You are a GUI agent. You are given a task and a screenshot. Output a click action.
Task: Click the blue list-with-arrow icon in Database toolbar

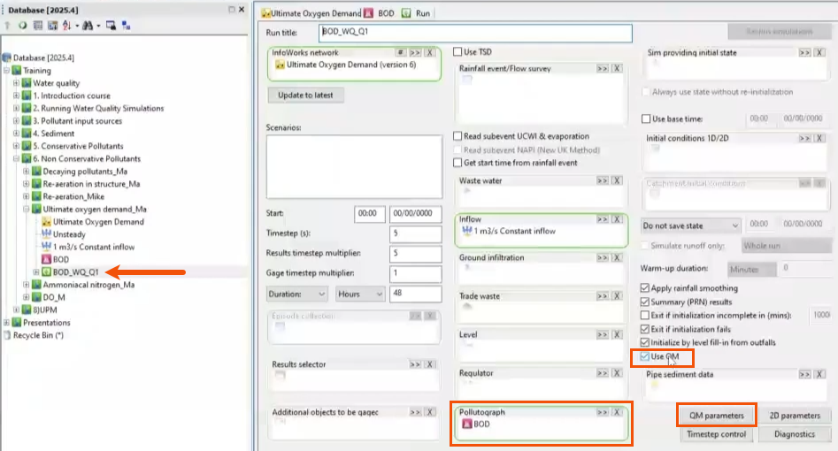(52, 25)
